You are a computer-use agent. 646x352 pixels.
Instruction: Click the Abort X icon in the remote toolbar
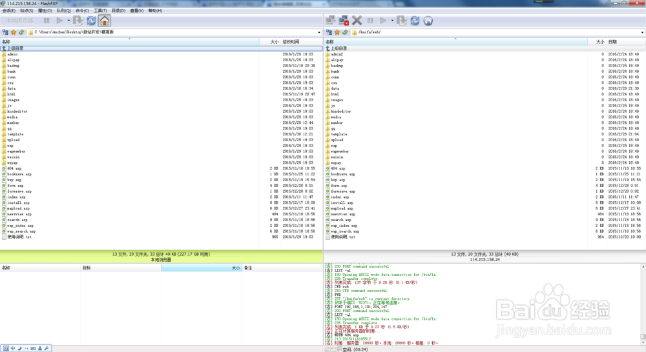(357, 21)
